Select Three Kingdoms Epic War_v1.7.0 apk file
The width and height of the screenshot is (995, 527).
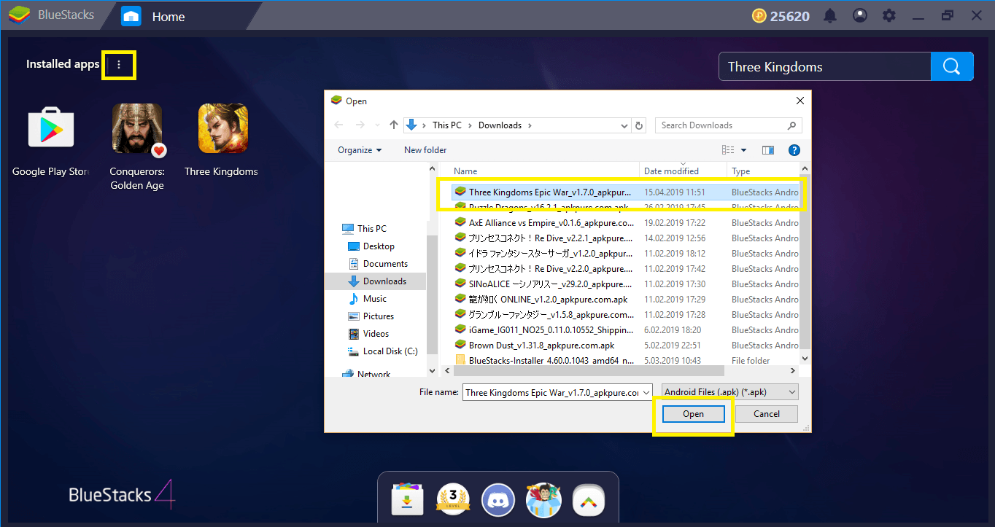(x=626, y=192)
